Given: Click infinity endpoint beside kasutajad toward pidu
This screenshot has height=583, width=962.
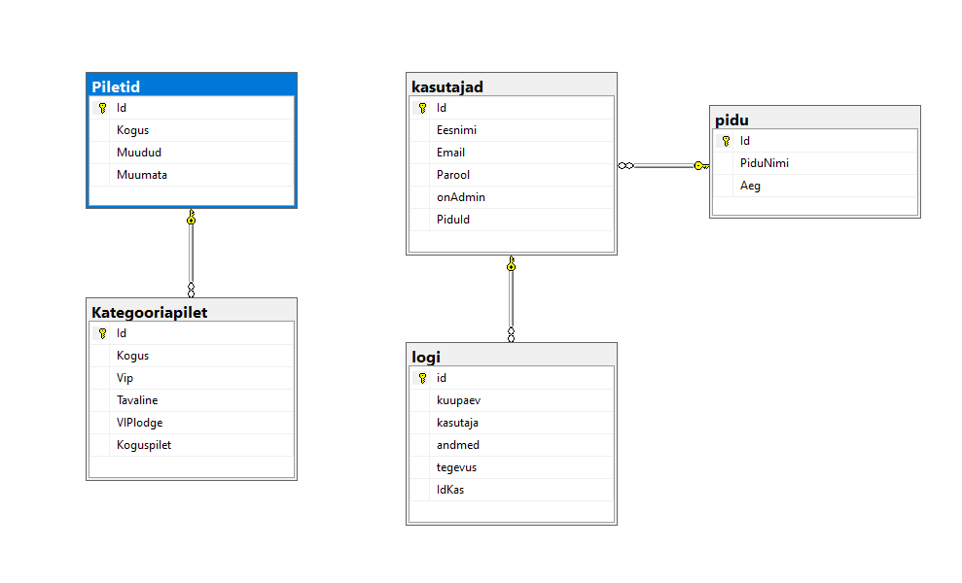Looking at the screenshot, I should (625, 165).
